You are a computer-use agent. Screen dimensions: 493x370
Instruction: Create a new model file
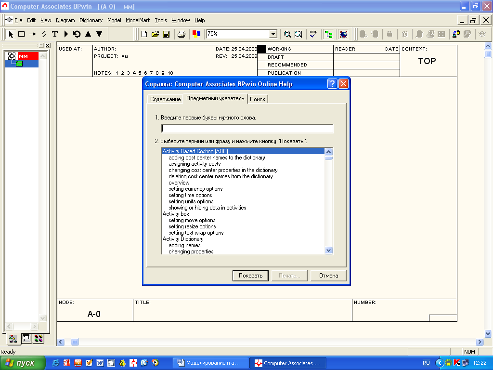pos(144,34)
